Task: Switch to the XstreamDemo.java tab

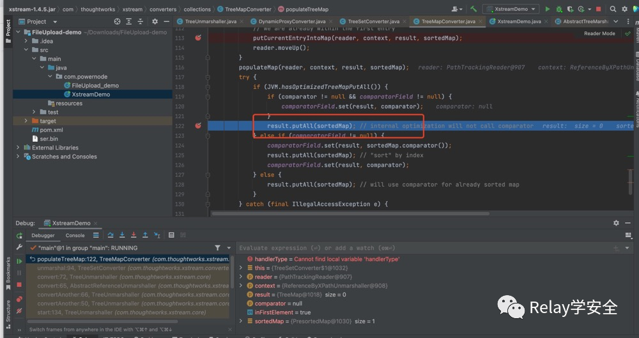Action: point(518,22)
